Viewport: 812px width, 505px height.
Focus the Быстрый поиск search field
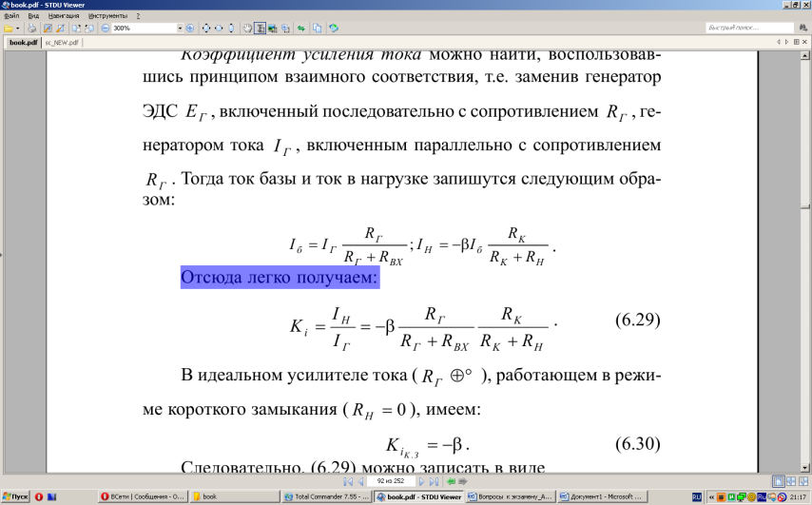(749, 28)
